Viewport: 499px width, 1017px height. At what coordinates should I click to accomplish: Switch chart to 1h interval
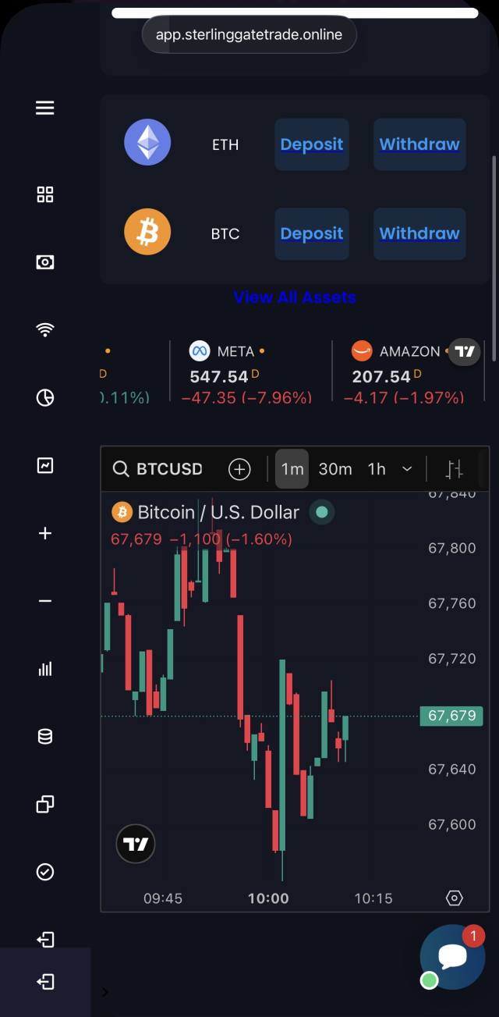pos(377,469)
